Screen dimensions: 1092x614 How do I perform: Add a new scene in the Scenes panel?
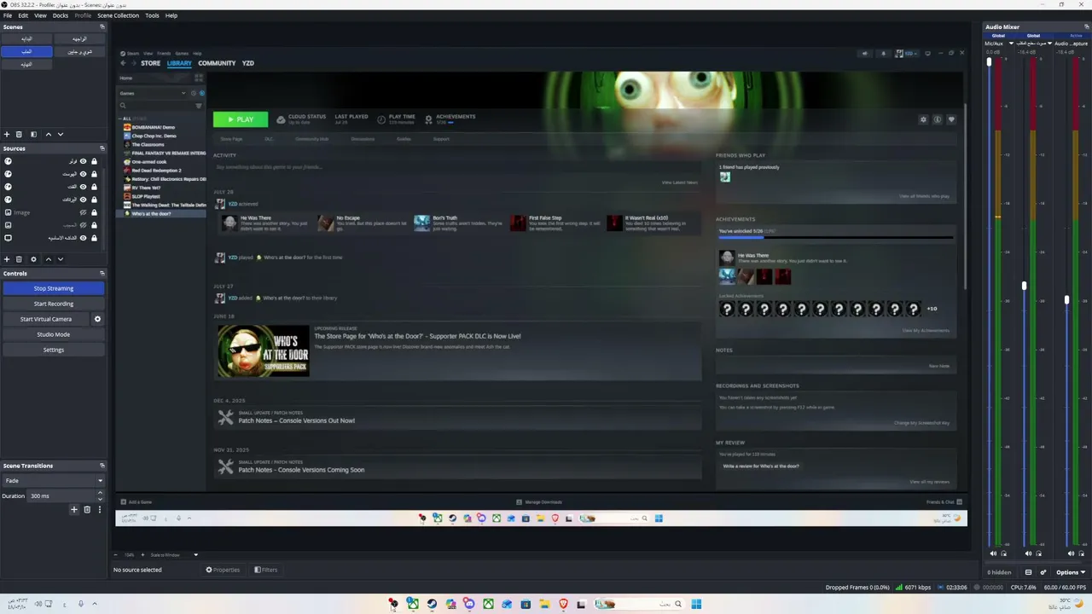point(7,134)
